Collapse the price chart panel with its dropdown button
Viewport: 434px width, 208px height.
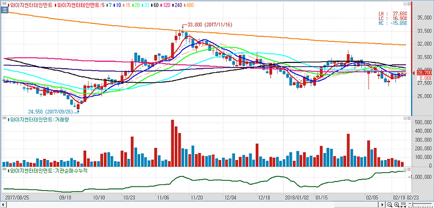[405, 4]
